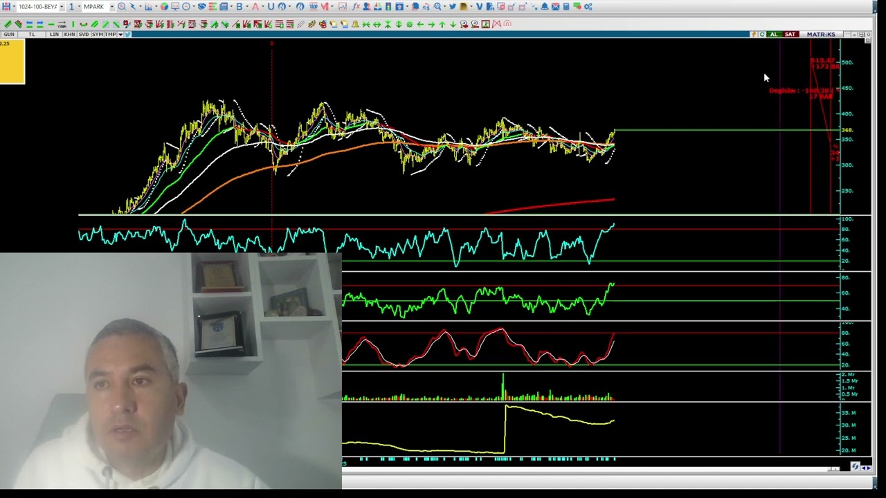Open the envelope mail icon
Screen dimensions: 886x498
coord(555,7)
